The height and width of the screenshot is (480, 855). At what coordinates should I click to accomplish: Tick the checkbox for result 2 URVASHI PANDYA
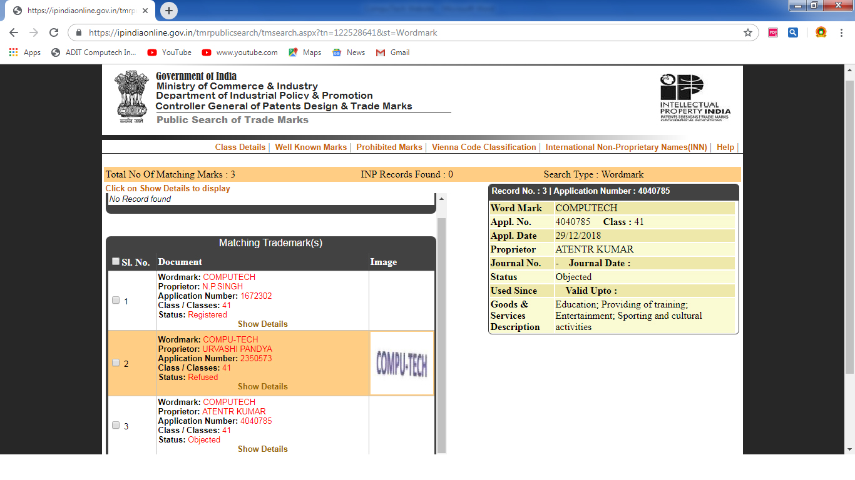116,362
